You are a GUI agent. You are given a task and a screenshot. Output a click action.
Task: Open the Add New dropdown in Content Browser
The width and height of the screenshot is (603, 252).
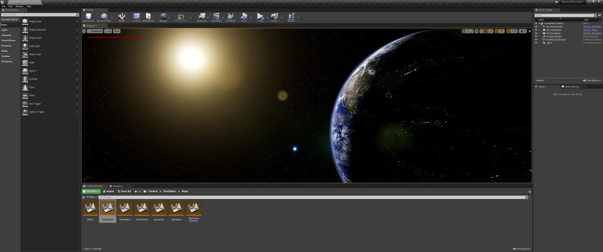coord(91,191)
